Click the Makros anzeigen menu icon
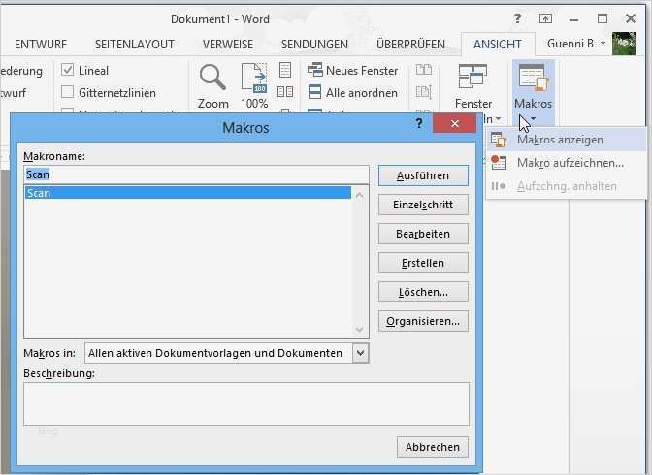Screen dimensions: 652x475 (498, 140)
